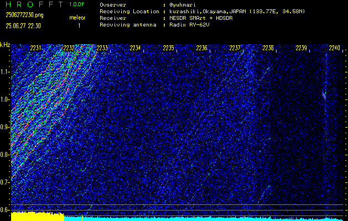
Task: Click the 2236 time marker
Action: click(202, 48)
